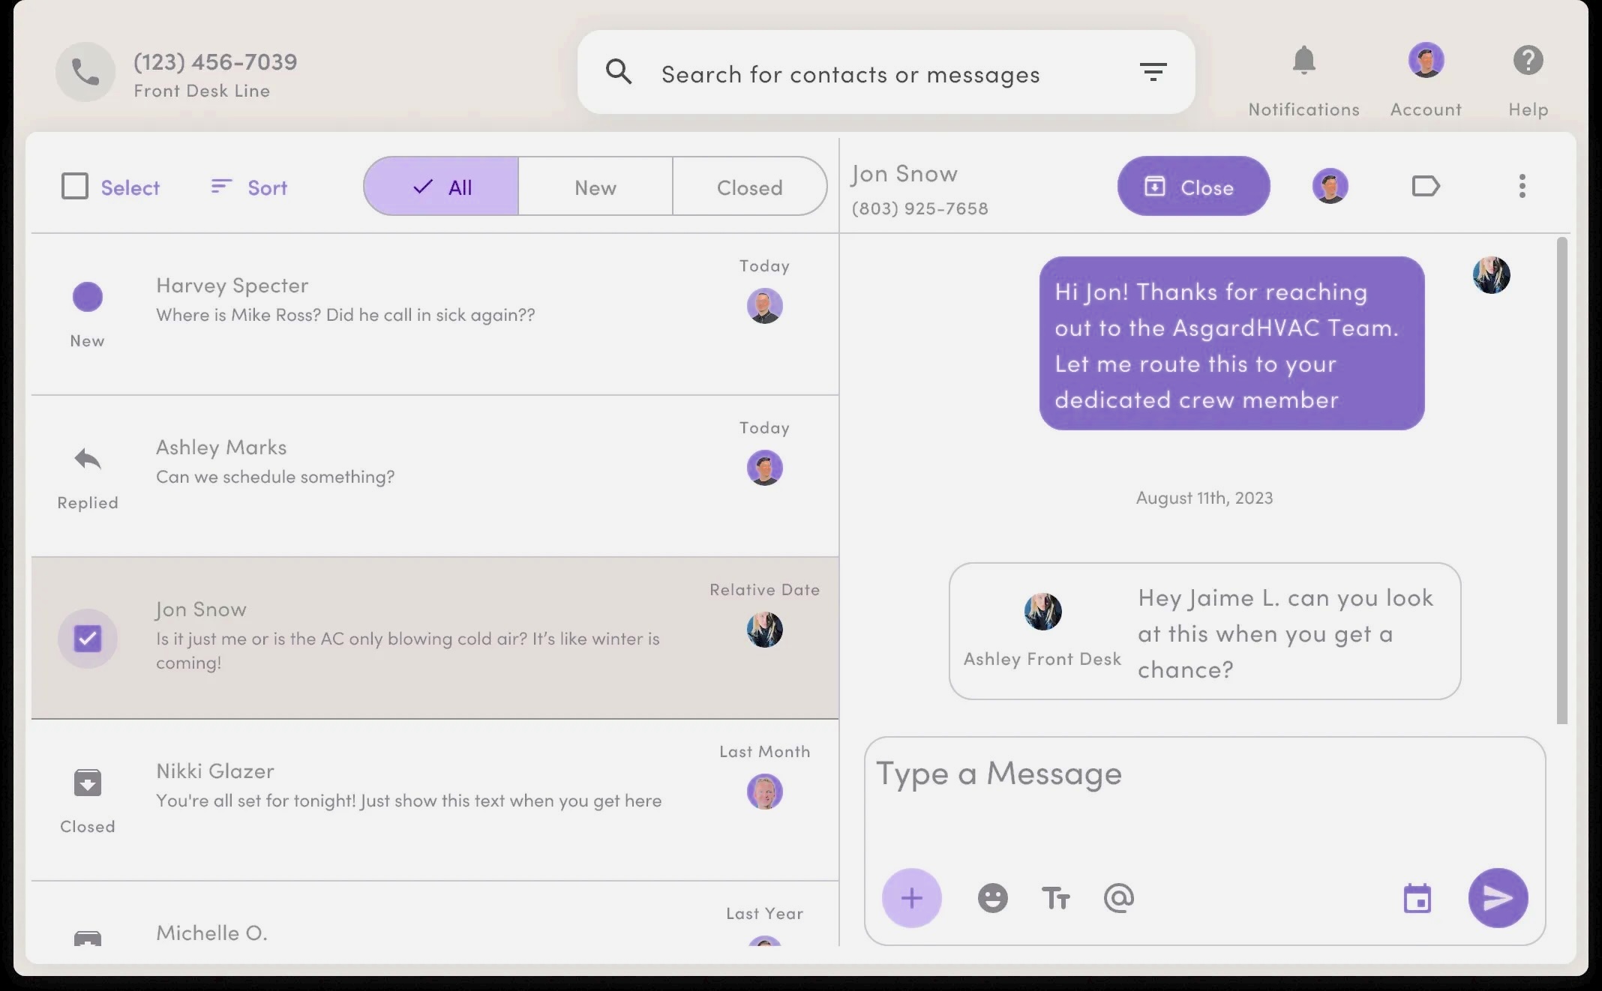Uncheck the Jon Snow conversation checkbox
The image size is (1602, 991).
click(x=88, y=638)
